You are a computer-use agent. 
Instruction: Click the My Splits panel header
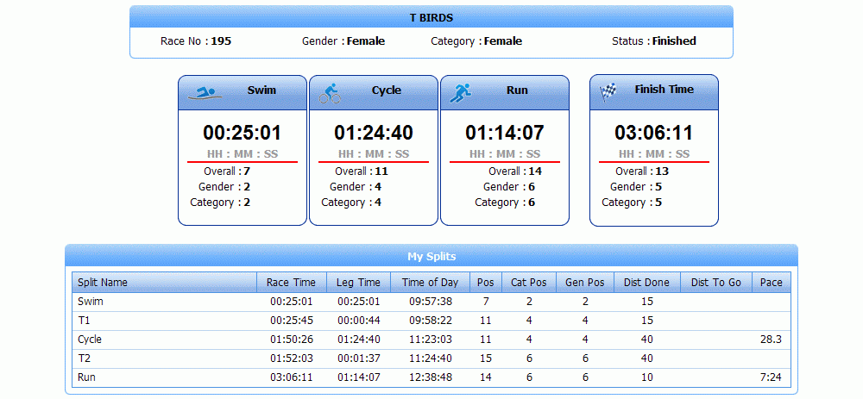click(x=431, y=256)
